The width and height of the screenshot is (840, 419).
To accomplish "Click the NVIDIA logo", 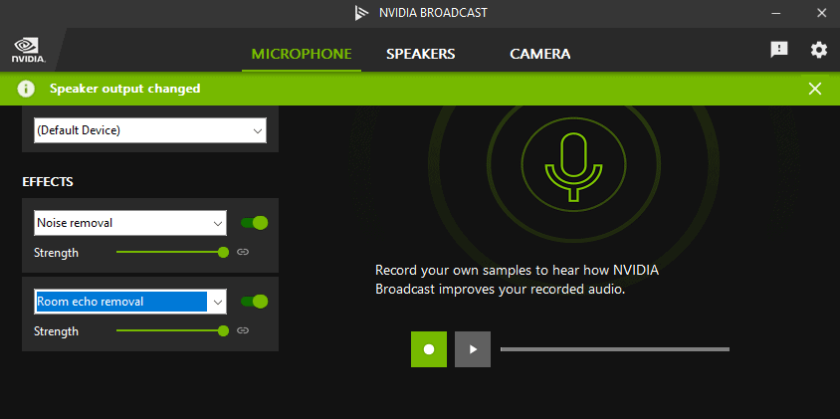I will point(29,51).
